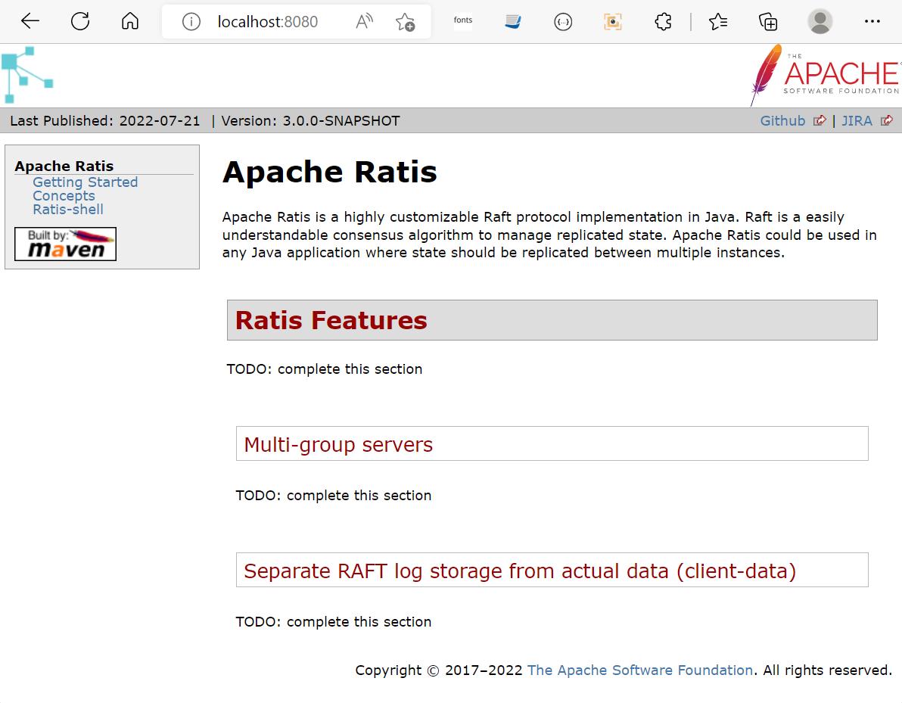The width and height of the screenshot is (902, 703).
Task: Open the browser home page
Action: click(130, 22)
